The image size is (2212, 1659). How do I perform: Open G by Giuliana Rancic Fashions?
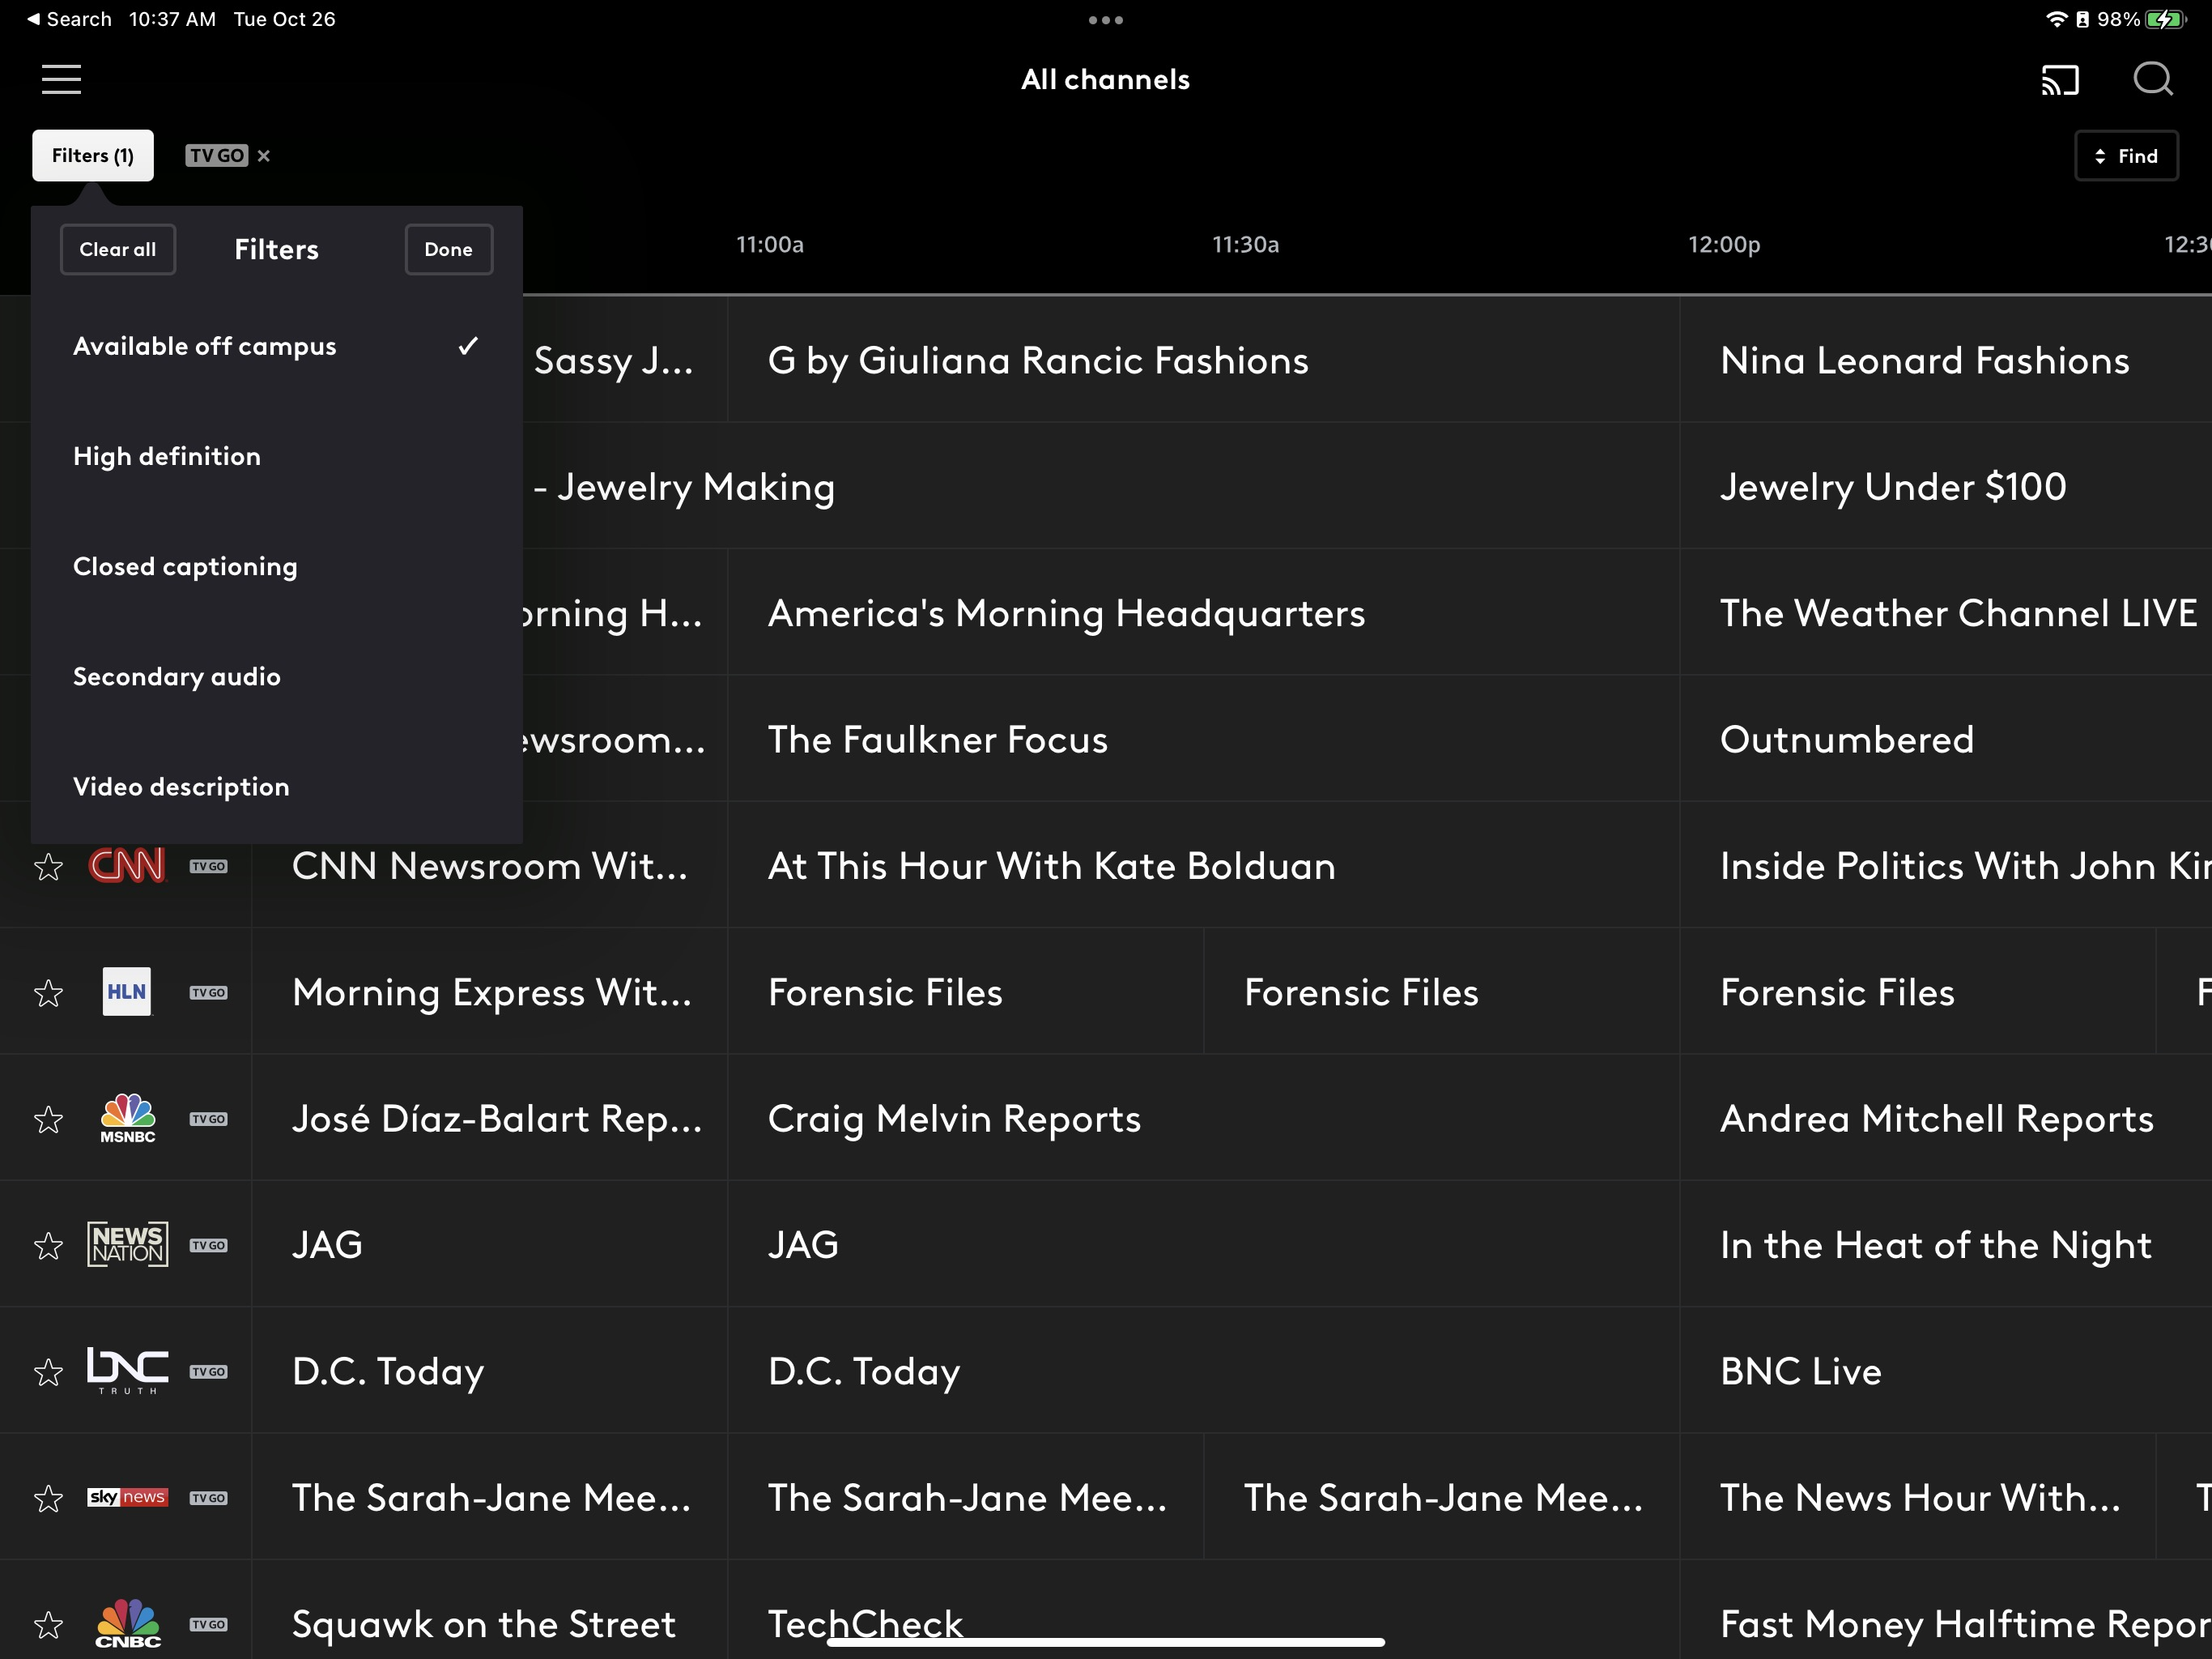1203,360
